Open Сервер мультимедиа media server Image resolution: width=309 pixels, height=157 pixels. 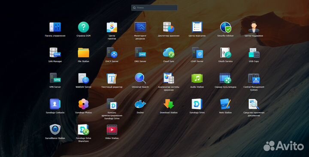pos(225,78)
